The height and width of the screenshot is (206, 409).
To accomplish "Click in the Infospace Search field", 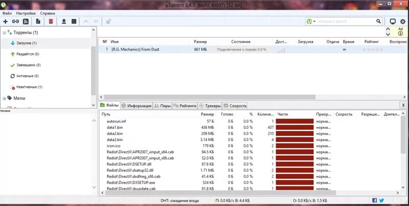I will click(346, 21).
